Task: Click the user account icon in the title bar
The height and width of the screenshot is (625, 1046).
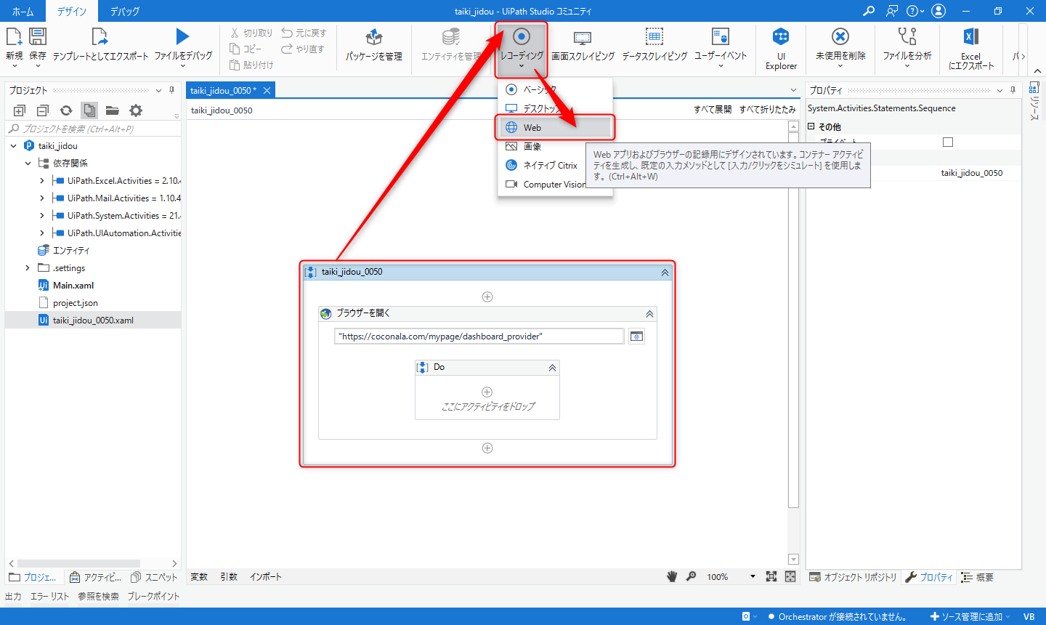Action: point(938,11)
